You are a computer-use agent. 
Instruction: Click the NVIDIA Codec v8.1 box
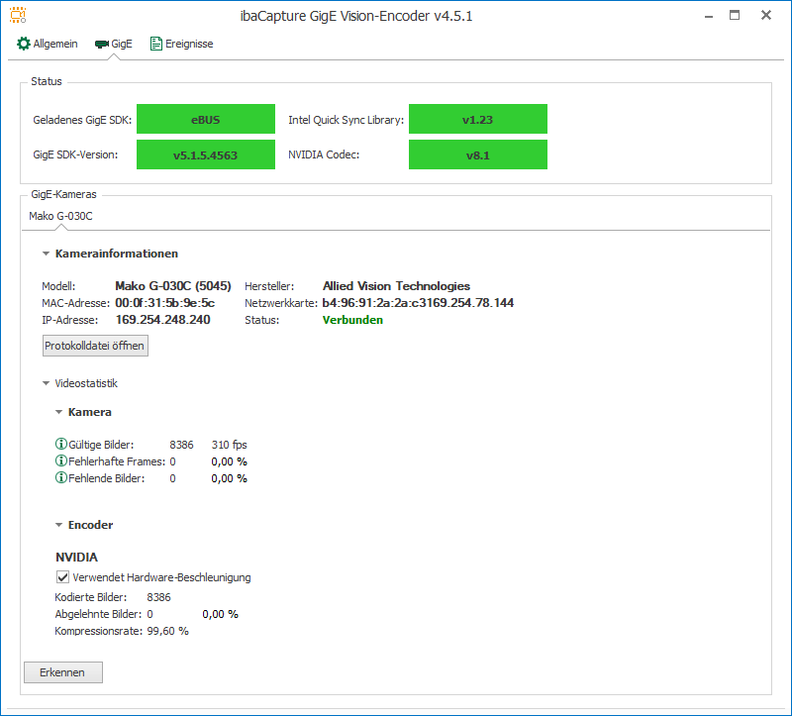[478, 154]
